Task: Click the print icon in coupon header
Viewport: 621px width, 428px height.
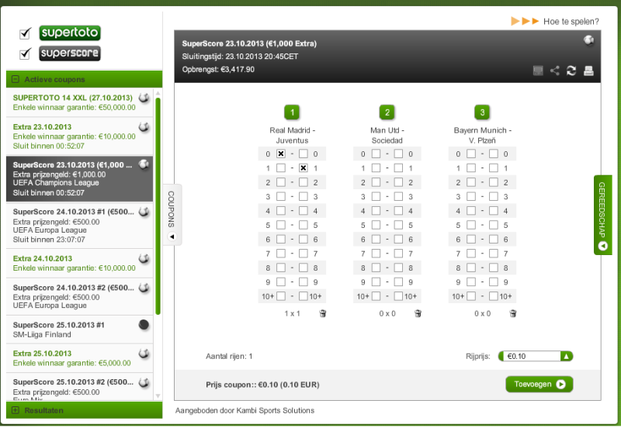Action: pyautogui.click(x=588, y=71)
